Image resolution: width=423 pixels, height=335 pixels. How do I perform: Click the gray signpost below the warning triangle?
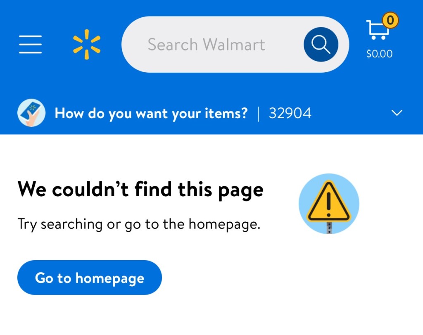[329, 228]
